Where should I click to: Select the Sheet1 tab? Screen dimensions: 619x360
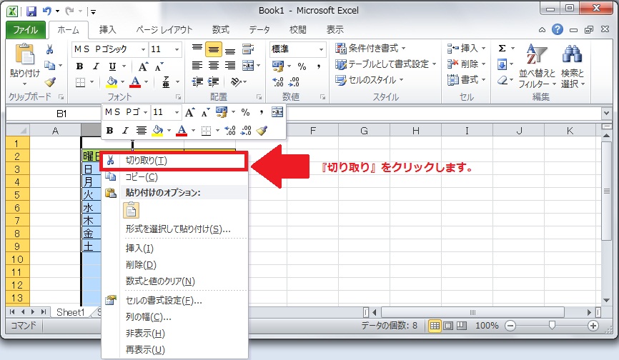(x=70, y=313)
